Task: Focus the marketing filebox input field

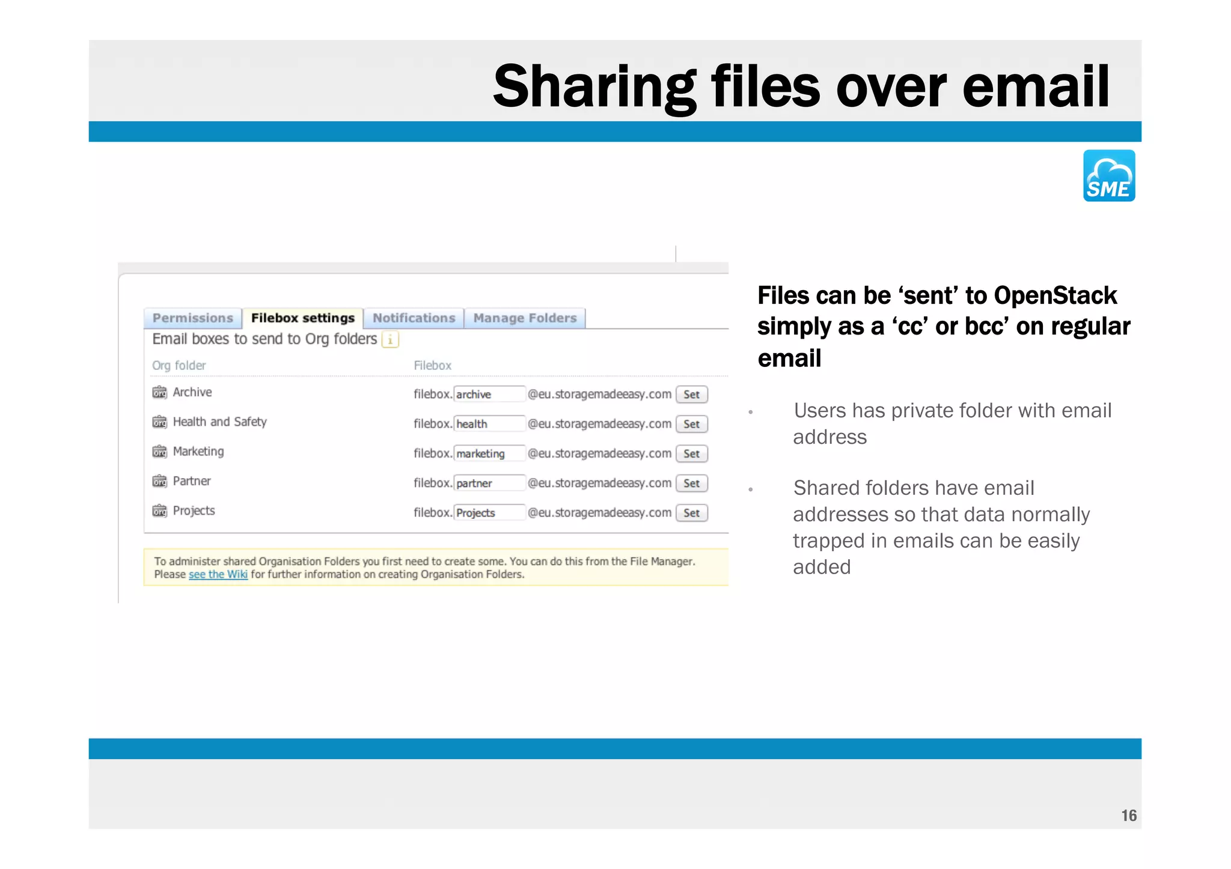Action: [489, 453]
